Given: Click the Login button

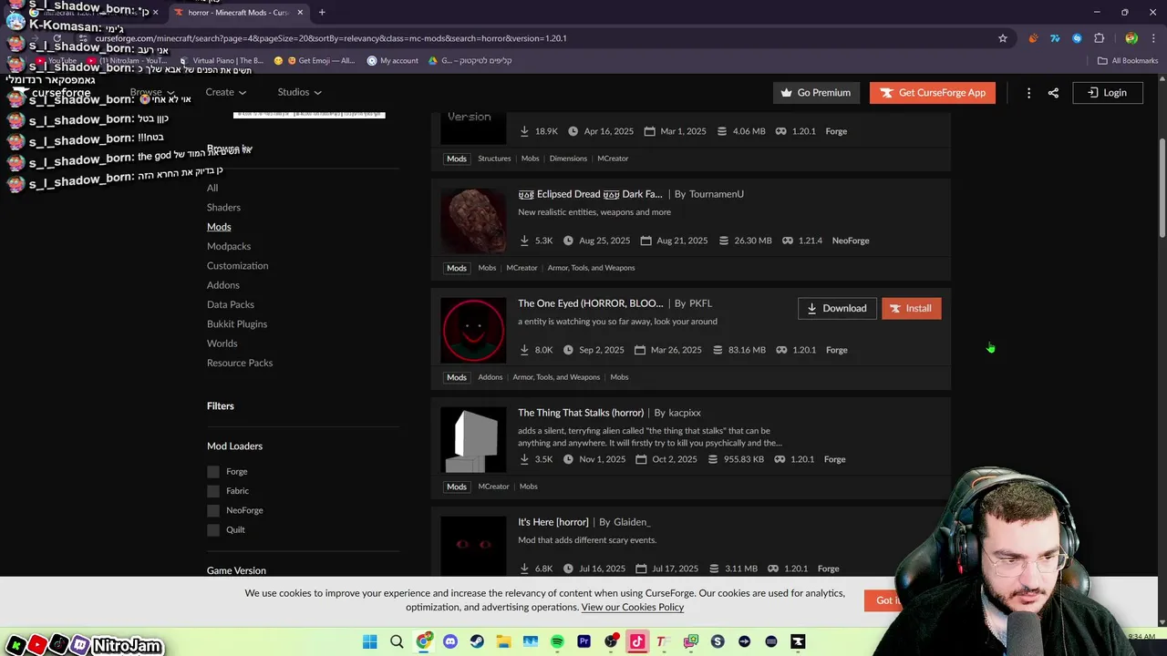Looking at the screenshot, I should tap(1107, 92).
